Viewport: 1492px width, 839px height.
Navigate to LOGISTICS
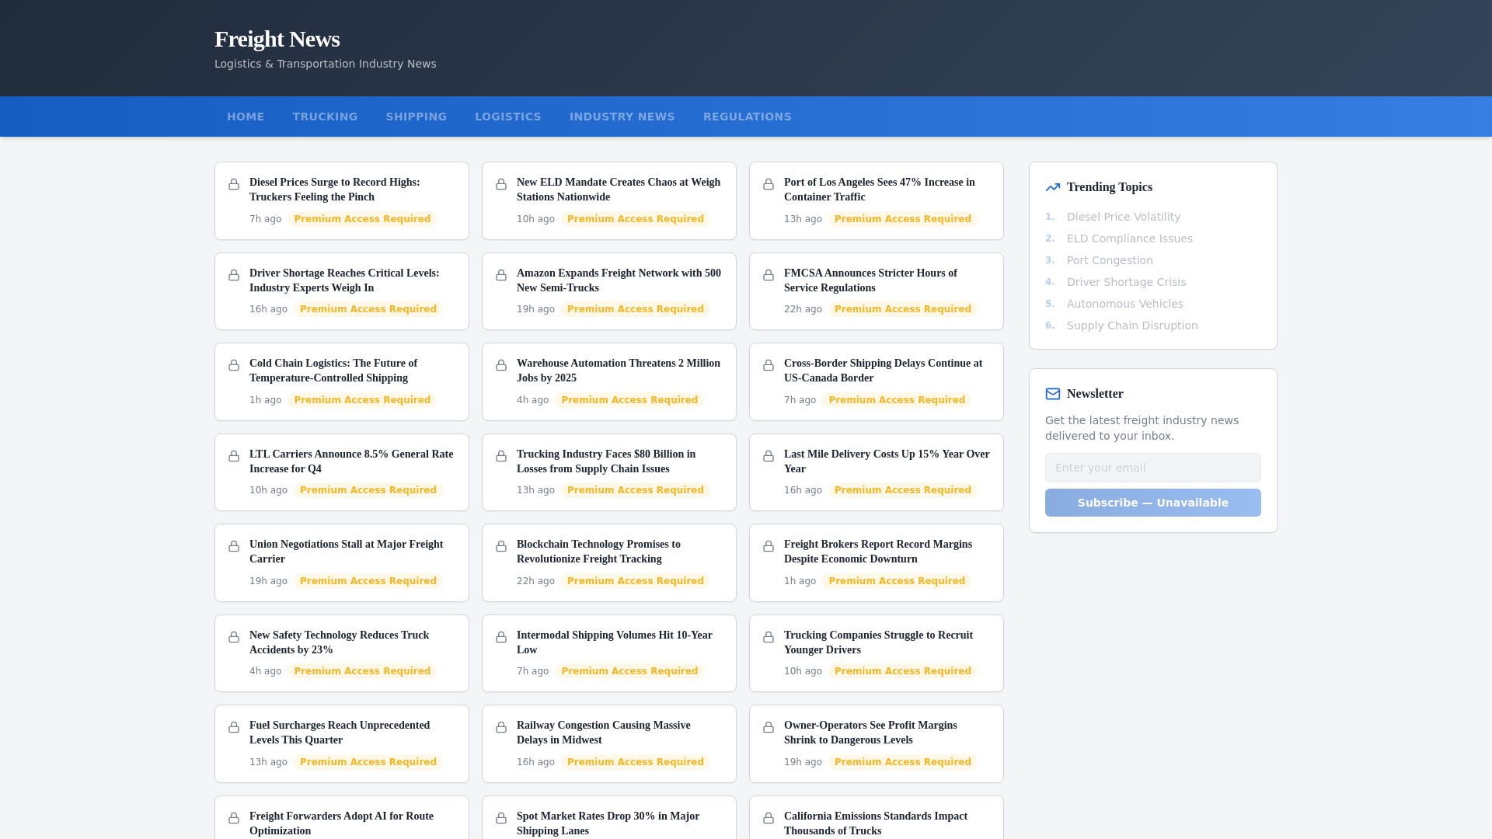pos(508,117)
